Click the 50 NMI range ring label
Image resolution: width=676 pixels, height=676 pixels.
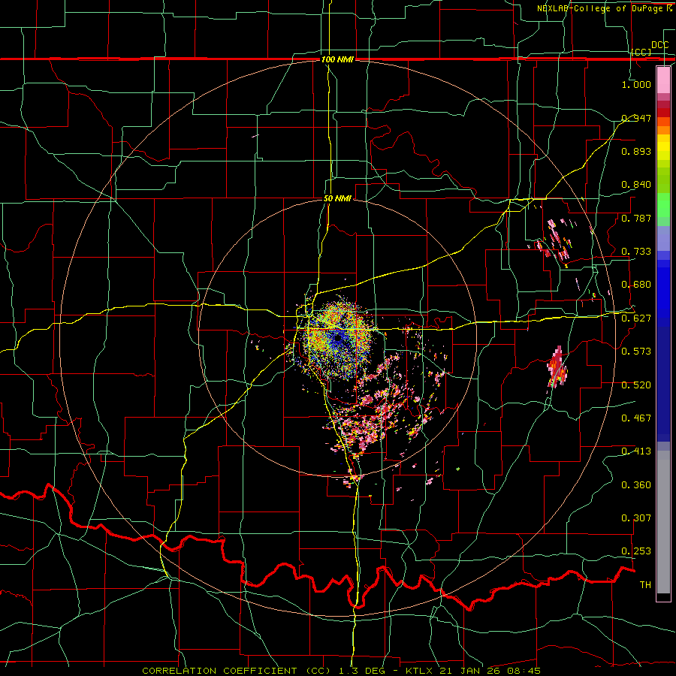coord(337,199)
